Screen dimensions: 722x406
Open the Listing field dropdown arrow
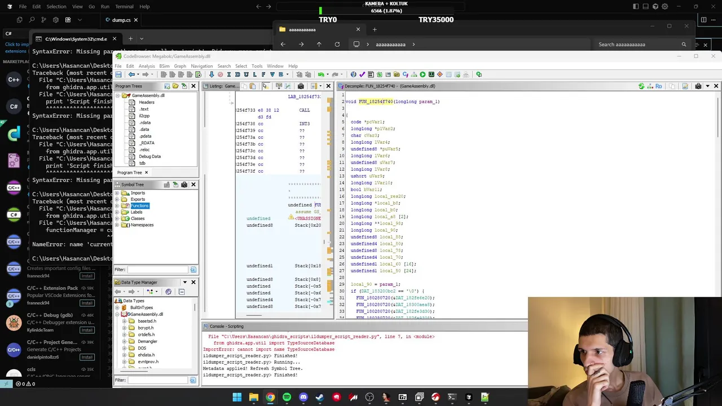coord(320,86)
